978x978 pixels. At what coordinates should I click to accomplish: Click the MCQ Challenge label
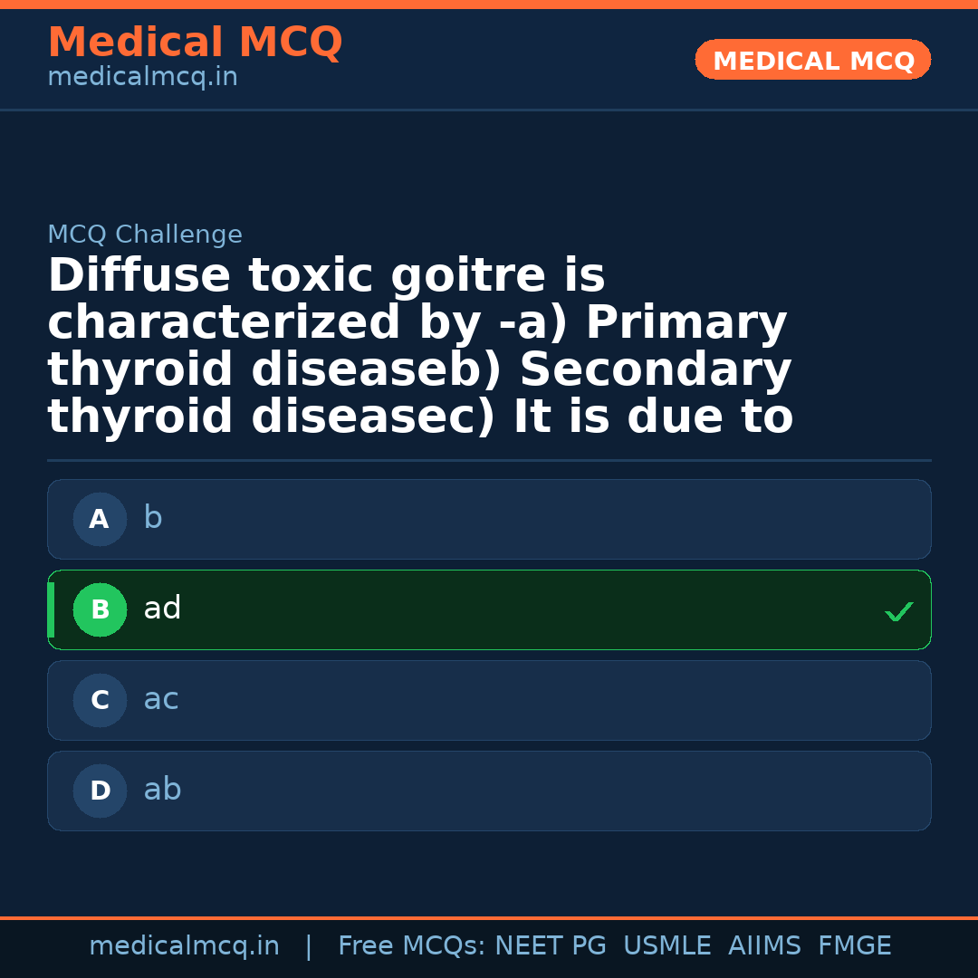(145, 235)
